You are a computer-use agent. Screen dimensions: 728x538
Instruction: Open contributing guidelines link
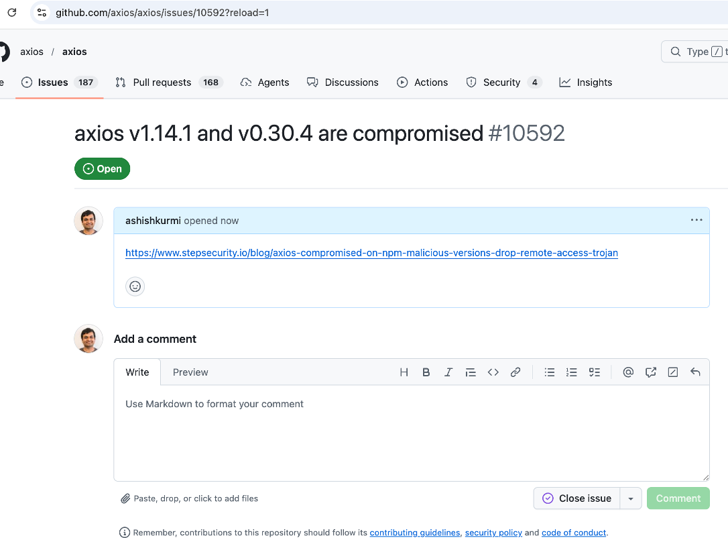tap(414, 533)
